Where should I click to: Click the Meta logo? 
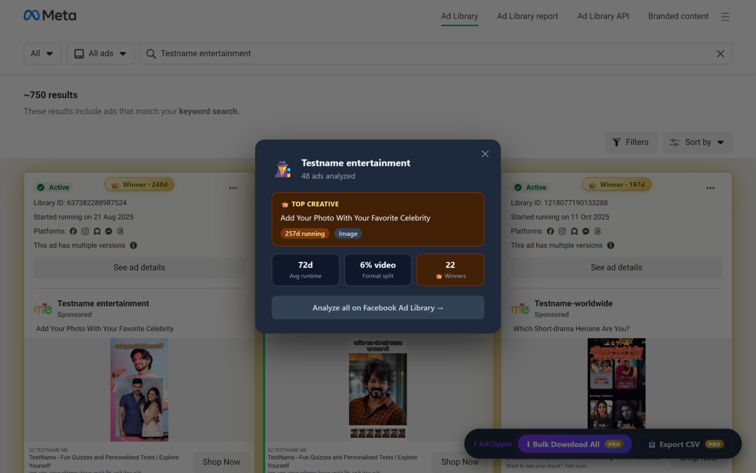(50, 16)
